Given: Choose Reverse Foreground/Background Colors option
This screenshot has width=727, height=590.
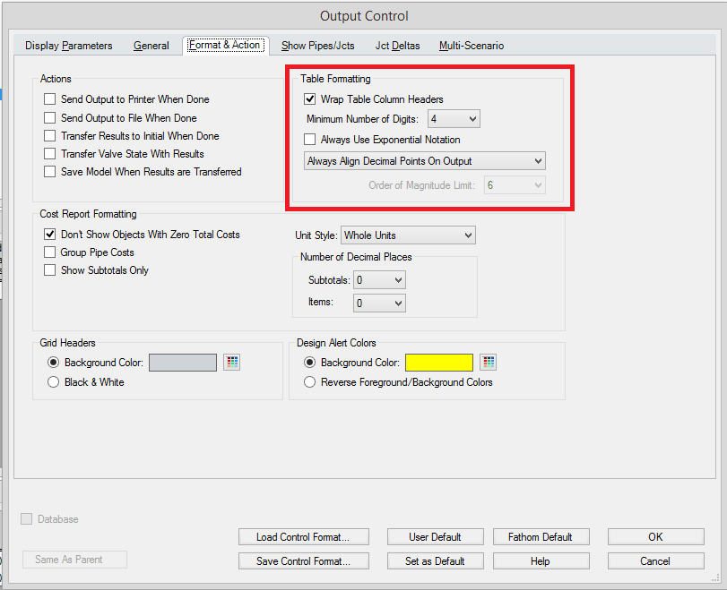Looking at the screenshot, I should tap(310, 382).
